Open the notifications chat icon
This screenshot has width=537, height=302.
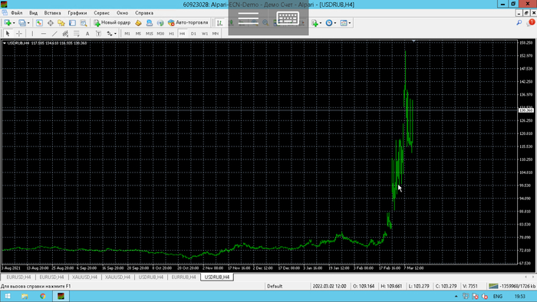531,22
